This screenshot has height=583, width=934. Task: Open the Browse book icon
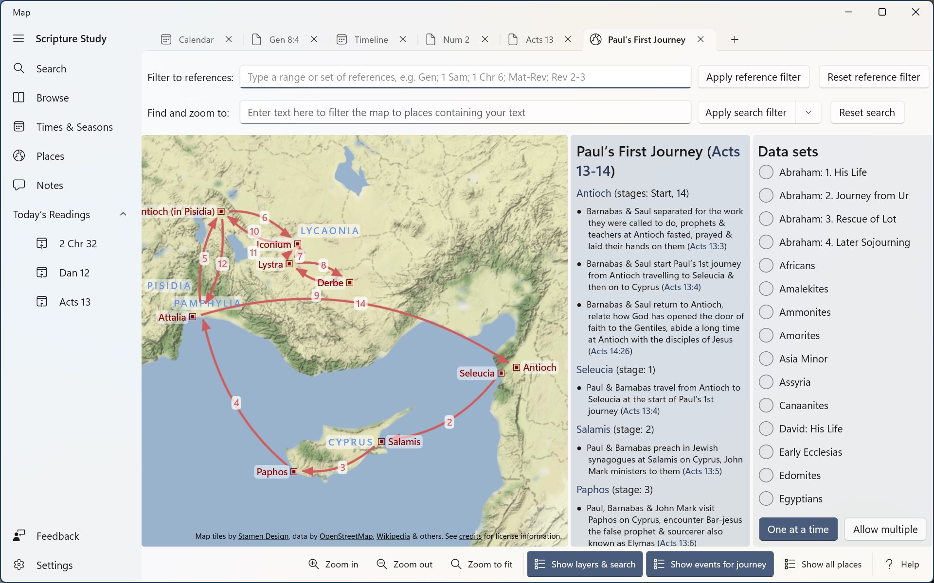(19, 98)
